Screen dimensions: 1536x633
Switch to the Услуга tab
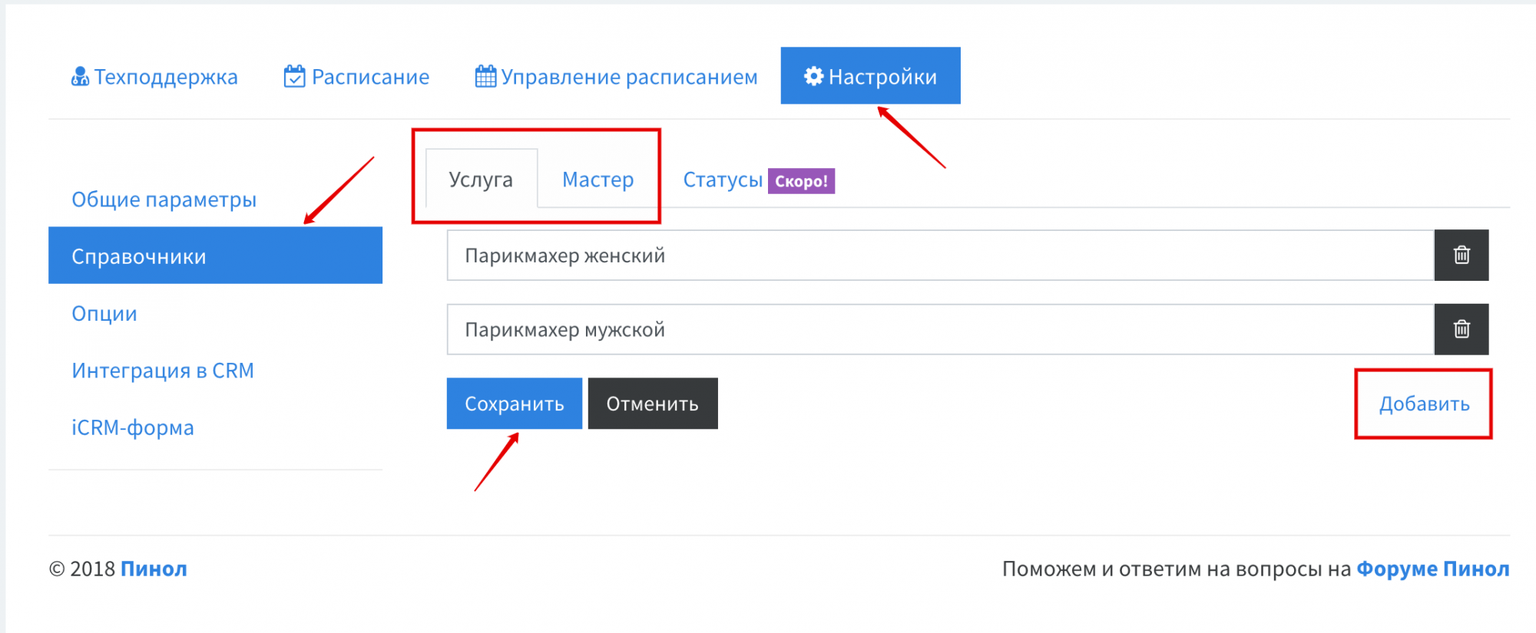click(x=481, y=180)
